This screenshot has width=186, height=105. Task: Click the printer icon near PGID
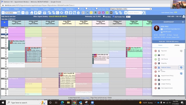184,17
